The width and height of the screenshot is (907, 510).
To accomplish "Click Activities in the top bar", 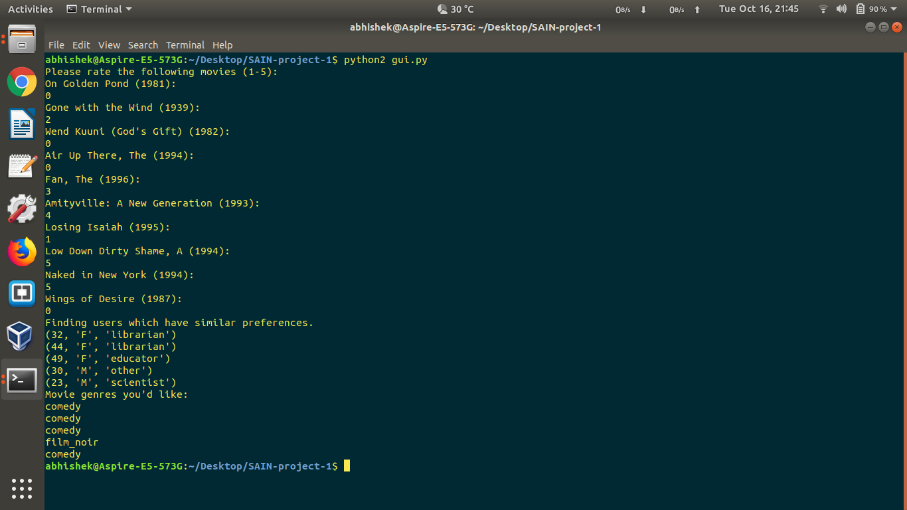I will [x=30, y=9].
